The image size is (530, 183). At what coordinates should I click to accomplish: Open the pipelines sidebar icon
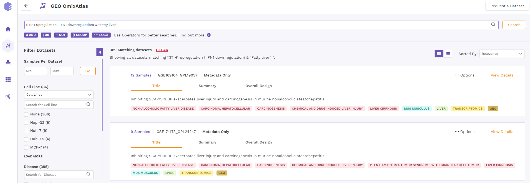pyautogui.click(x=8, y=97)
